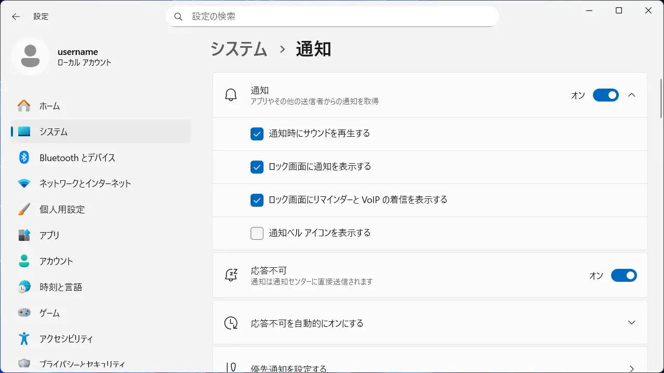This screenshot has width=664, height=373.
Task: Disable the 応答不可 toggle switch
Action: point(624,276)
